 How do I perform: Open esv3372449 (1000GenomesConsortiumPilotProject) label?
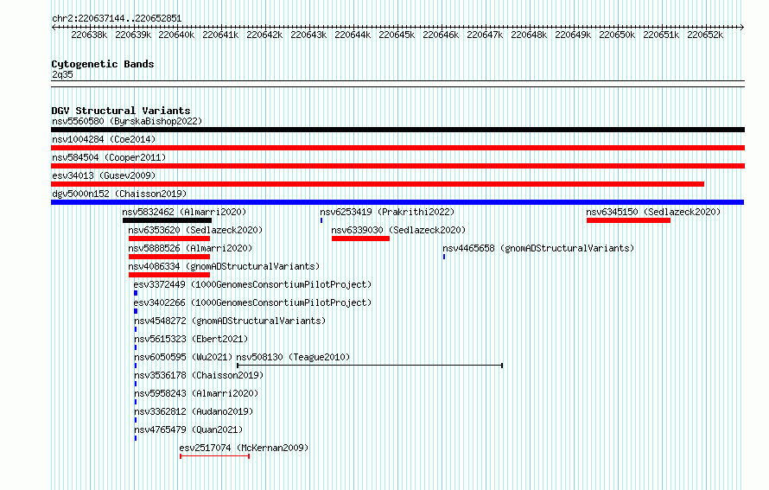pos(252,284)
